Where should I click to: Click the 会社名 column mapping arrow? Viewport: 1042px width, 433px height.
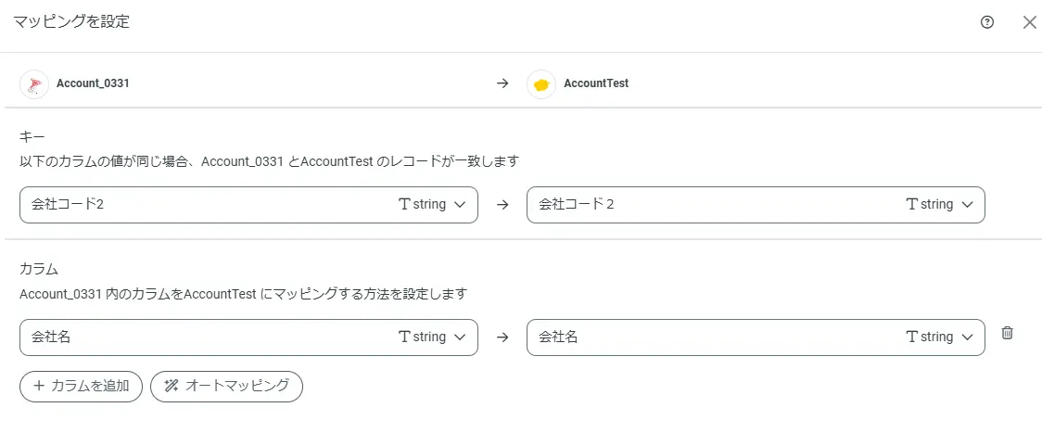coord(502,337)
